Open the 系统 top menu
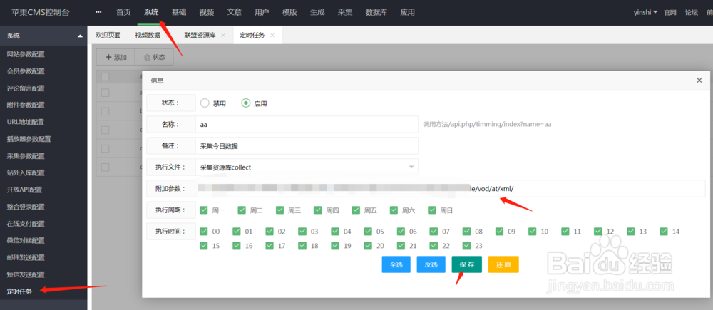The image size is (713, 310). pos(151,13)
